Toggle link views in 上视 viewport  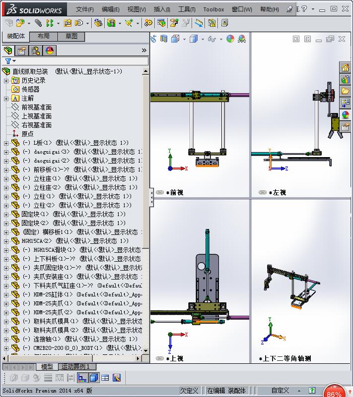click(x=160, y=358)
